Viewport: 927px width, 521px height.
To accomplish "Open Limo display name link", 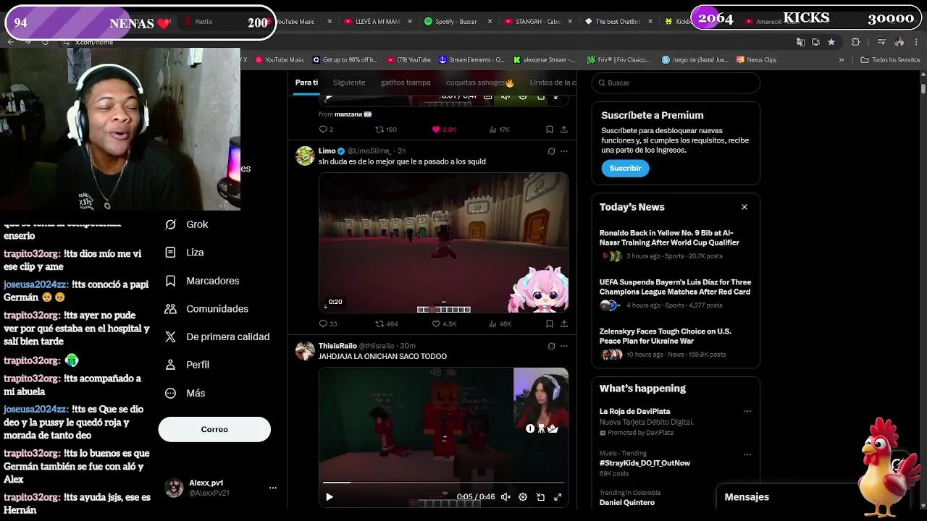I will coord(327,151).
